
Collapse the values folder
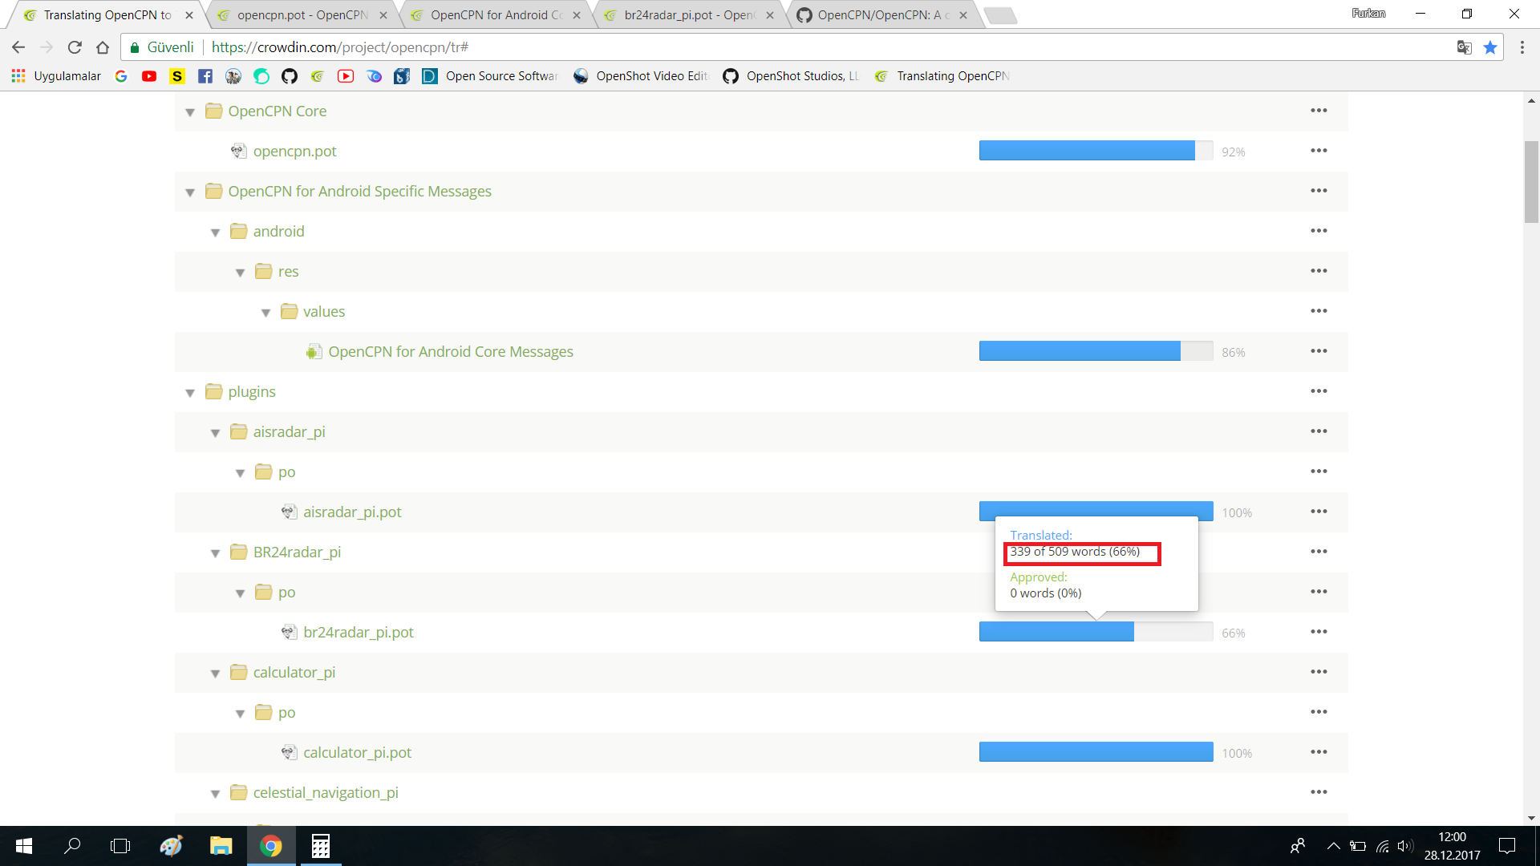tap(265, 313)
